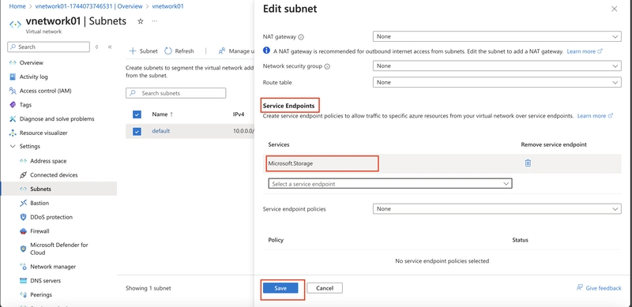Favorite vnetwork01 with the star icon
Image resolution: width=632 pixels, height=307 pixels.
click(141, 21)
